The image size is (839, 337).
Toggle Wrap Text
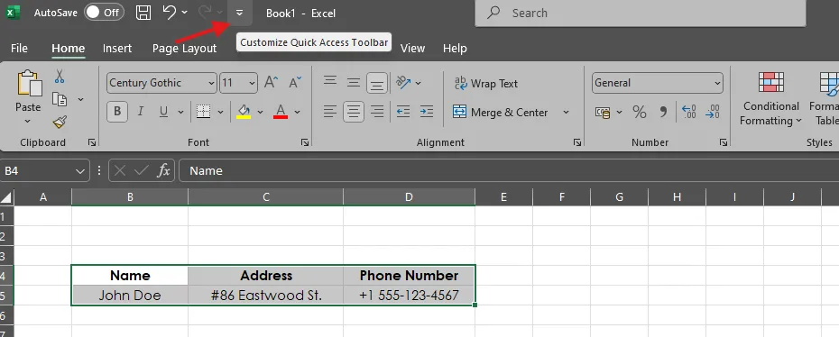486,83
